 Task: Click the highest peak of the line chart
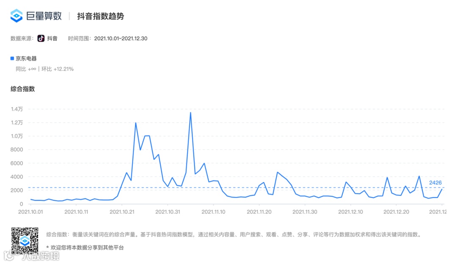click(x=190, y=113)
